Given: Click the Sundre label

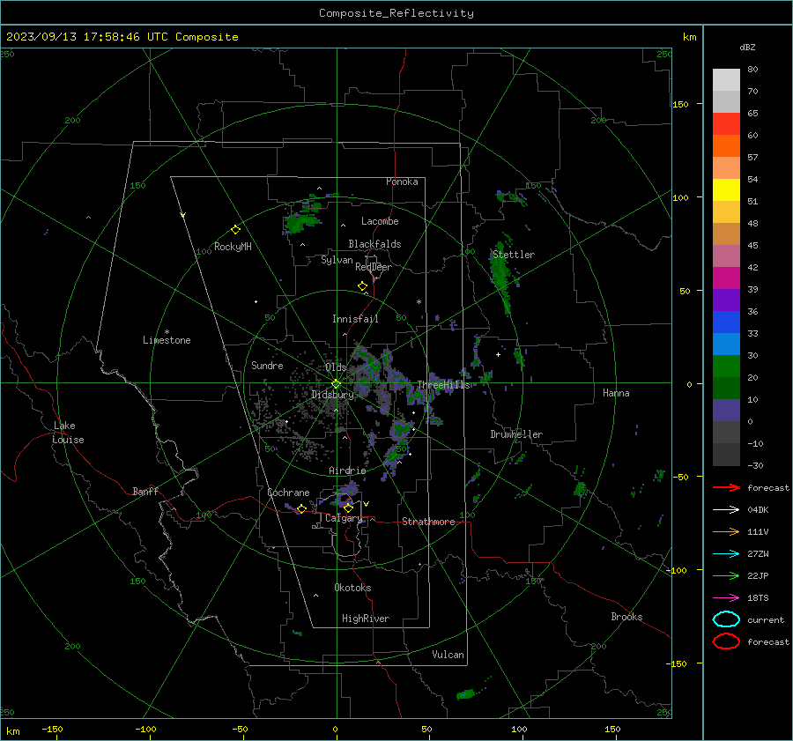Looking at the screenshot, I should pyautogui.click(x=267, y=366).
